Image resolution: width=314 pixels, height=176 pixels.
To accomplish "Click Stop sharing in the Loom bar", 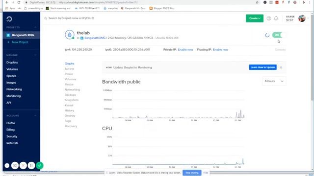I will pyautogui.click(x=192, y=173).
